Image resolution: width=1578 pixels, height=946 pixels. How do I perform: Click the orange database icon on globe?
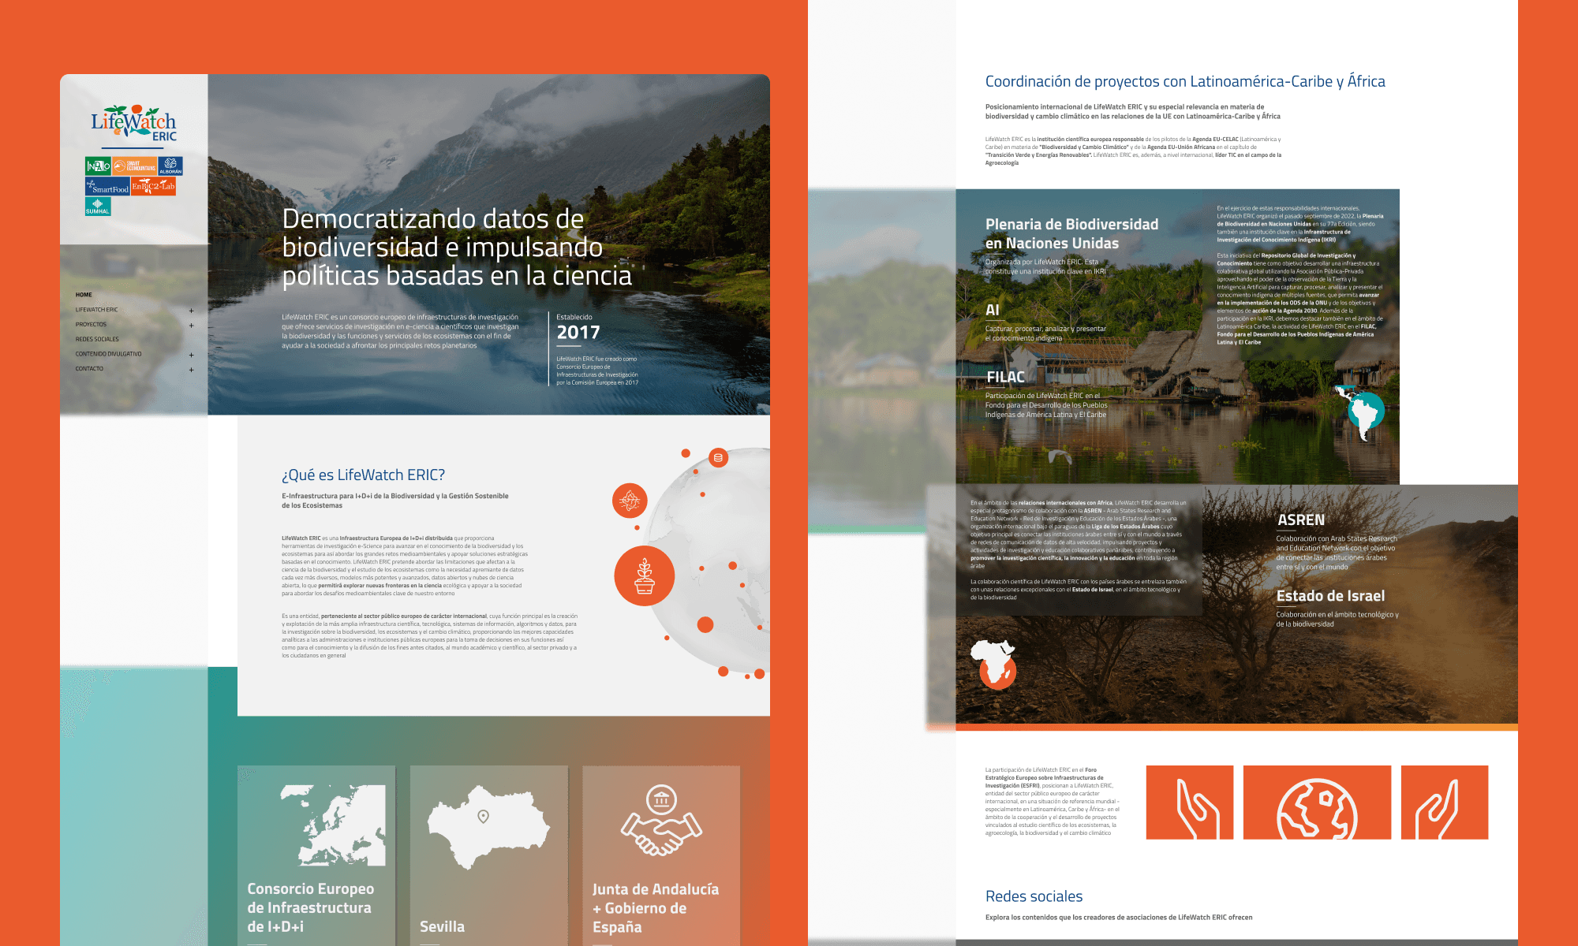coord(718,457)
